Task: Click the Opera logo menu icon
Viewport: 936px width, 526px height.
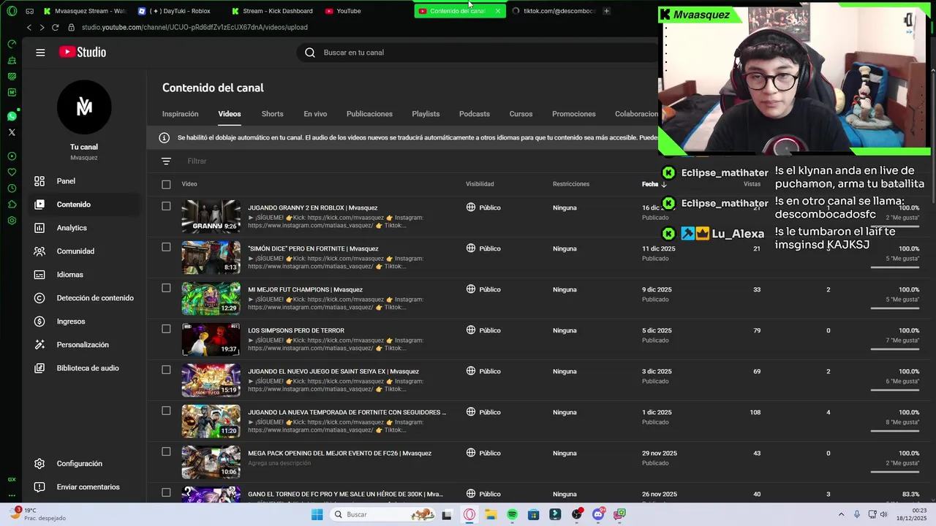Action: tap(12, 11)
